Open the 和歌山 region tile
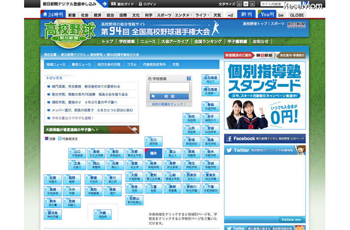Viewport: 350px width, 230px height. 134,200
